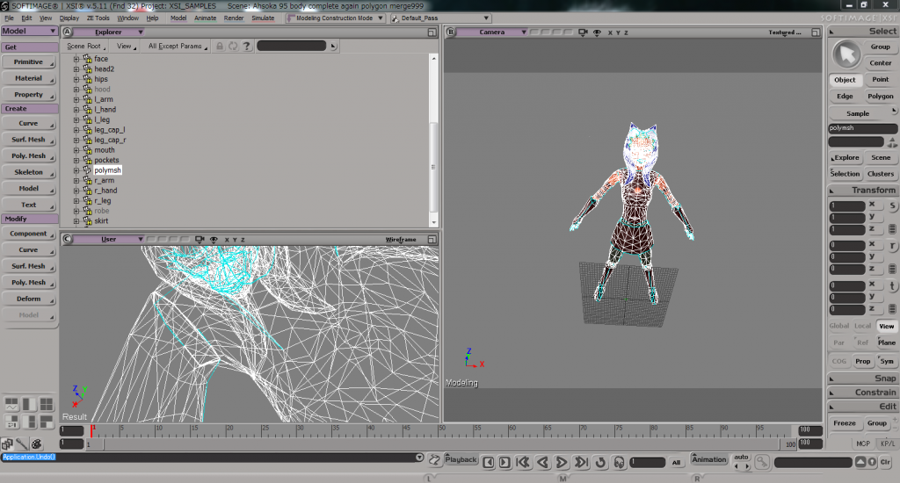Step to next frame
This screenshot has width=900, height=483.
(504, 462)
